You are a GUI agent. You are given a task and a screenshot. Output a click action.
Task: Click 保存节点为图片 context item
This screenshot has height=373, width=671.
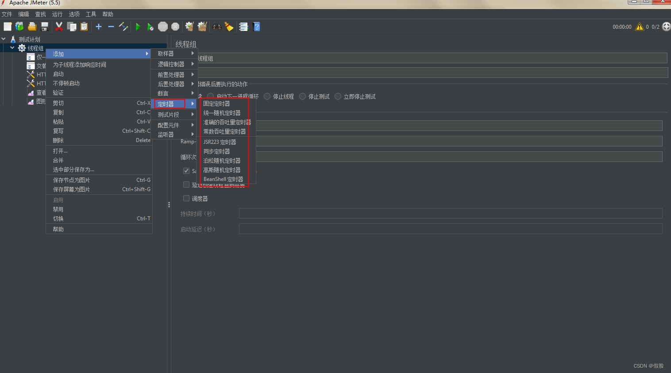[99, 180]
